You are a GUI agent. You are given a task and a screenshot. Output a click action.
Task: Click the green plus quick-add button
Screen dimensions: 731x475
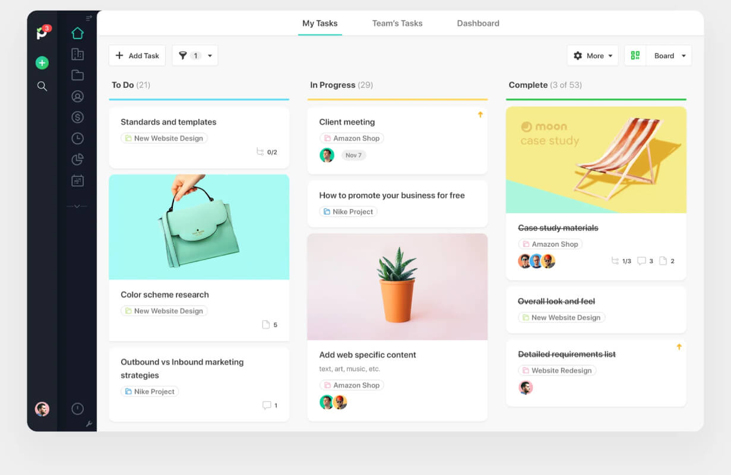(x=42, y=63)
